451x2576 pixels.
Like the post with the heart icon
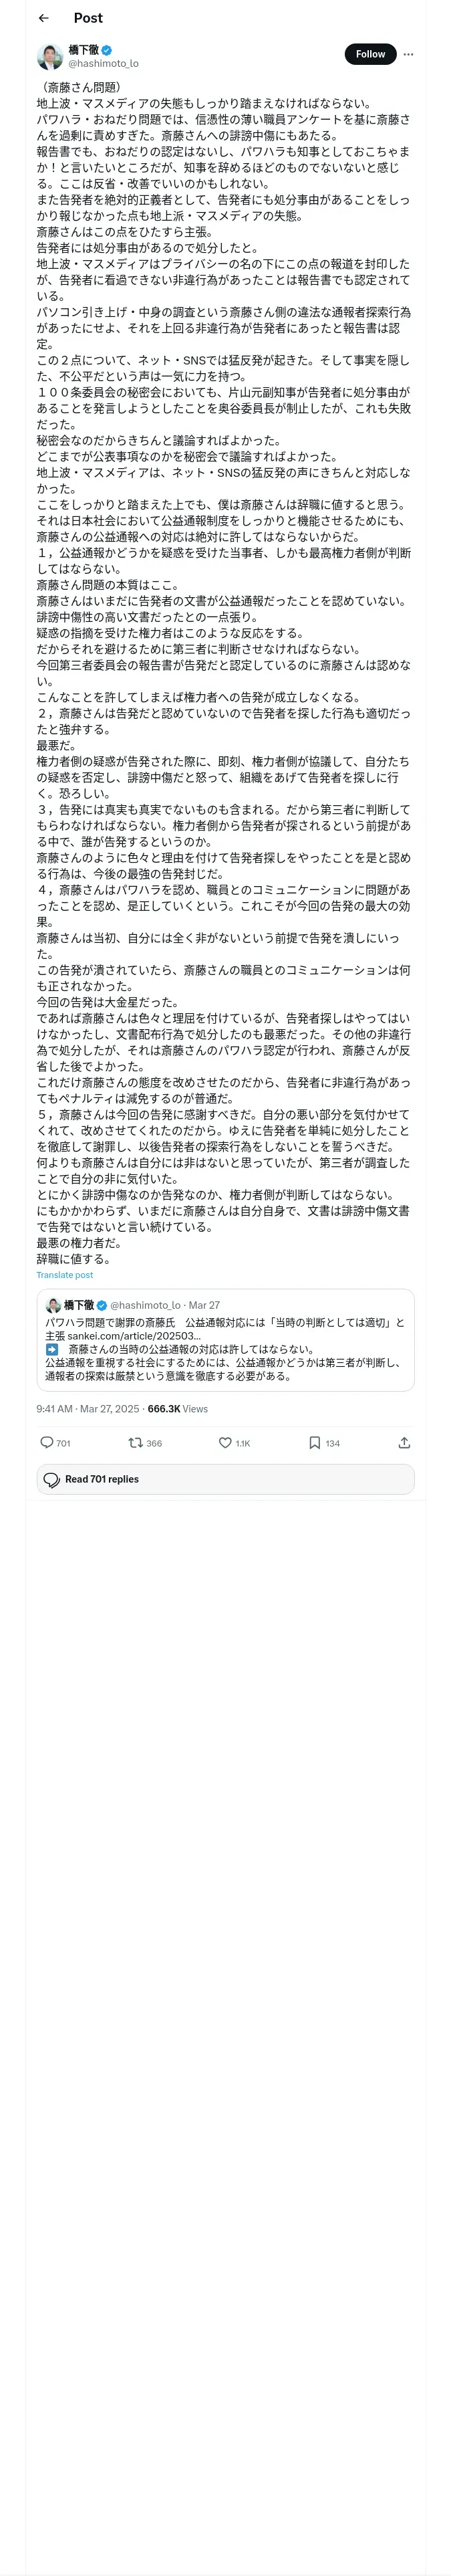pos(225,1443)
